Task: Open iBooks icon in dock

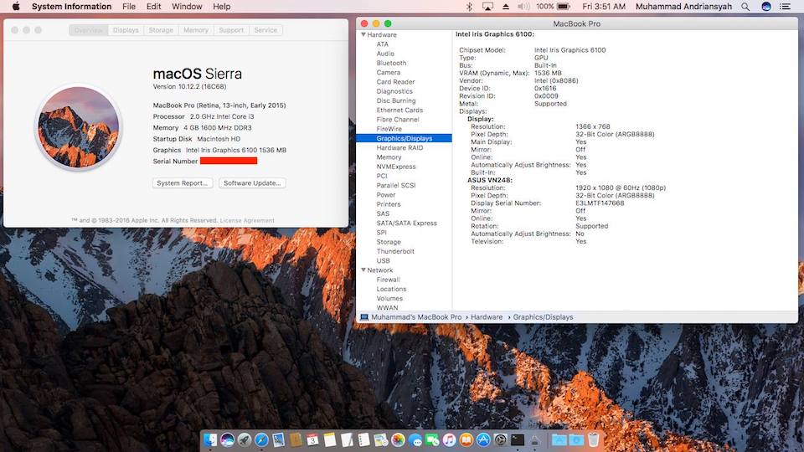Action: click(466, 439)
